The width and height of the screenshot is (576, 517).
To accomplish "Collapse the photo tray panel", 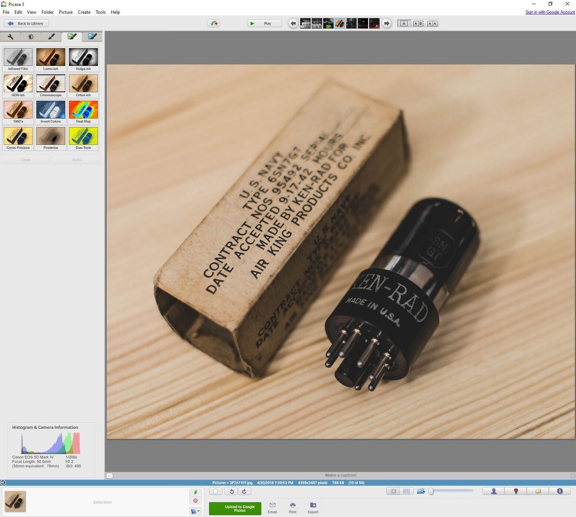I will click(3, 483).
